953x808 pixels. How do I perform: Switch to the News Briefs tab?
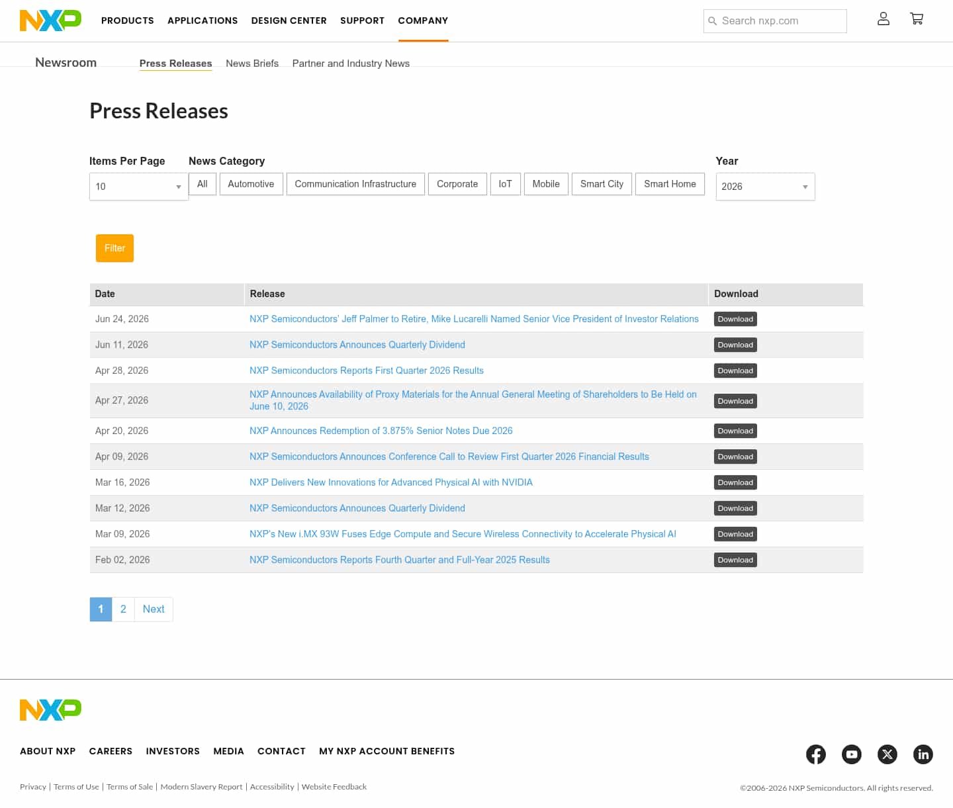252,64
